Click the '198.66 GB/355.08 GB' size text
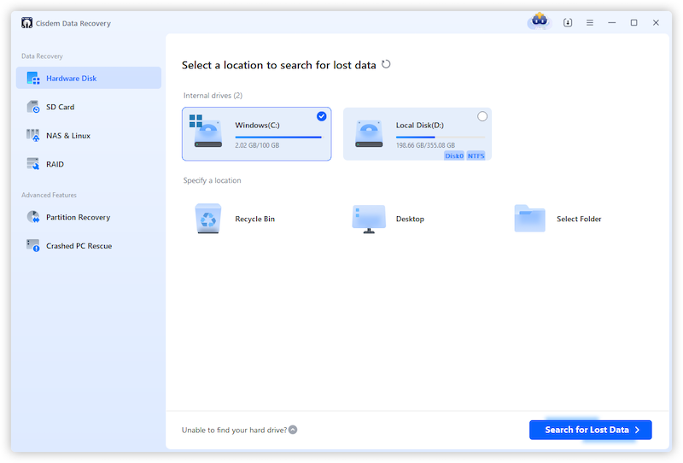Viewport: 683px width, 463px height. coord(425,145)
